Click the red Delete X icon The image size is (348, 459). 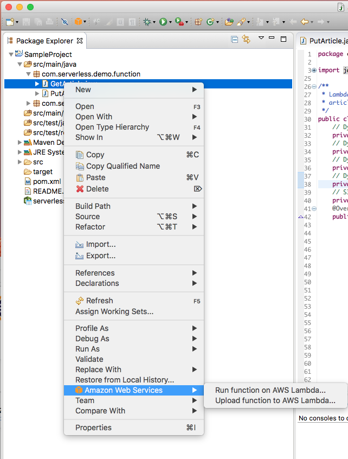pos(80,189)
